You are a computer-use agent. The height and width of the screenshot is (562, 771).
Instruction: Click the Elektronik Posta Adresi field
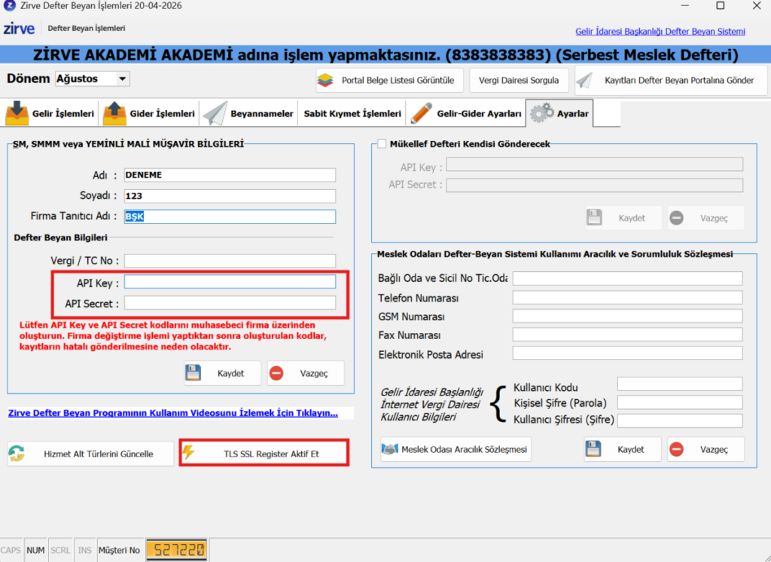(x=627, y=353)
